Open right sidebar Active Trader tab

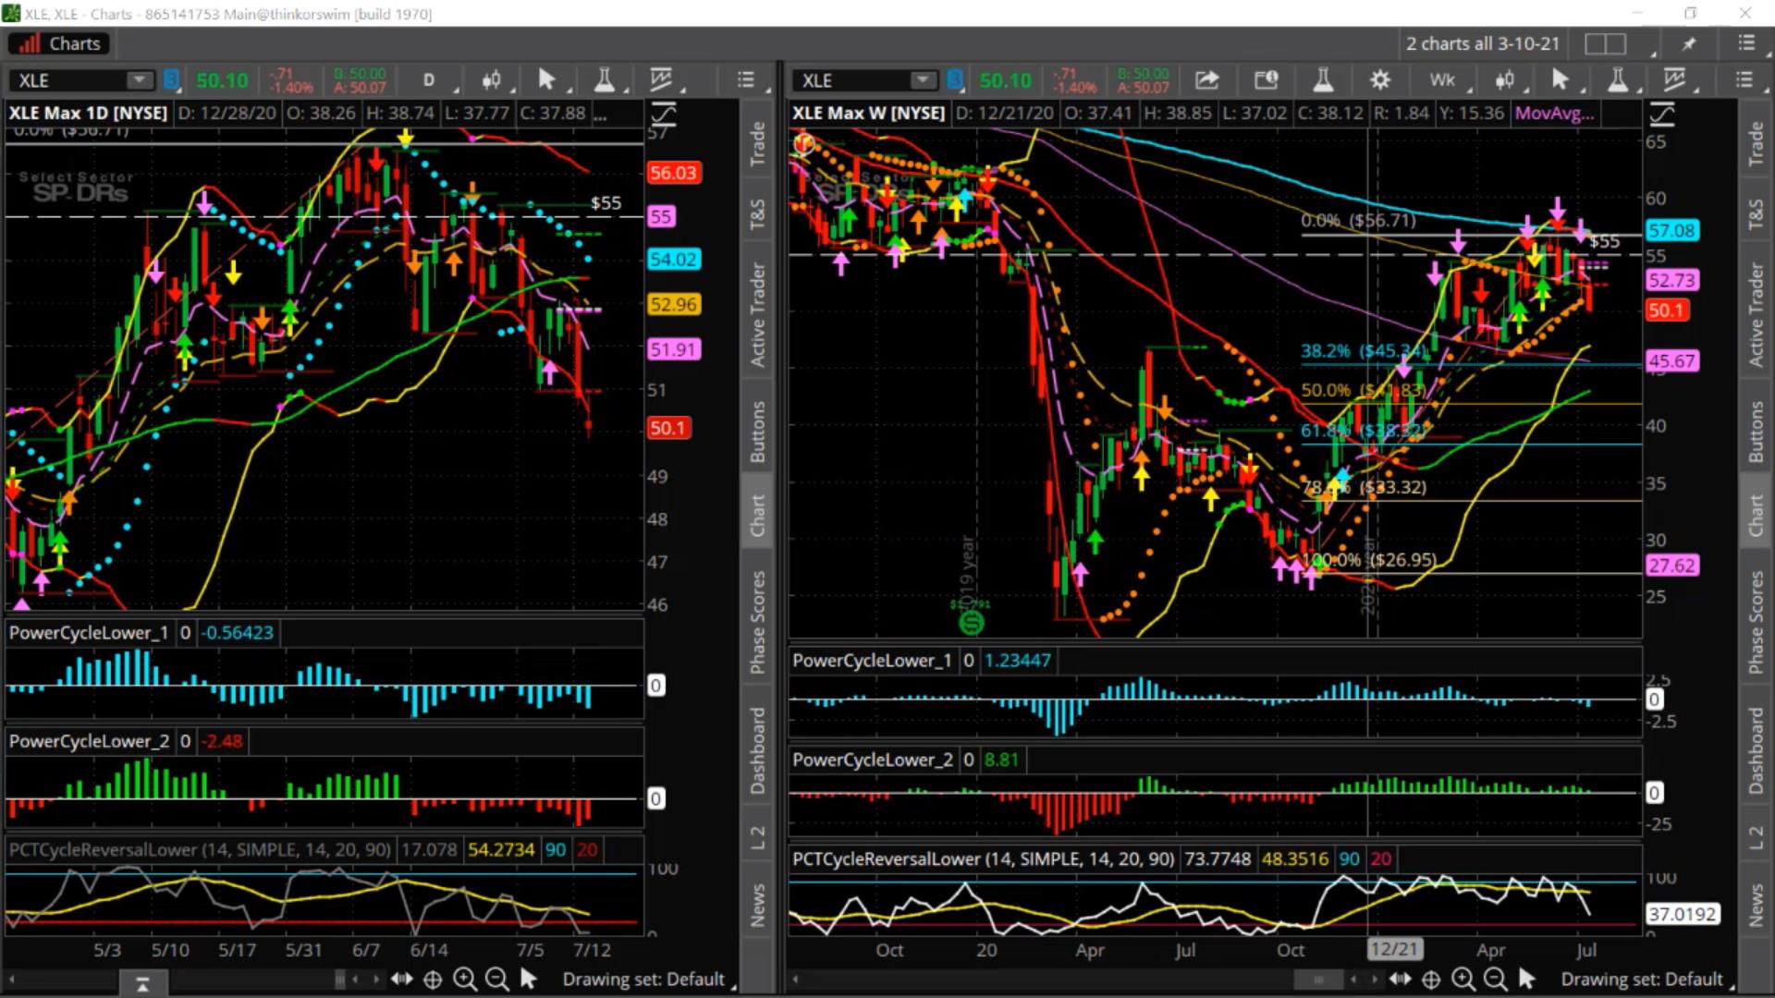(1756, 314)
